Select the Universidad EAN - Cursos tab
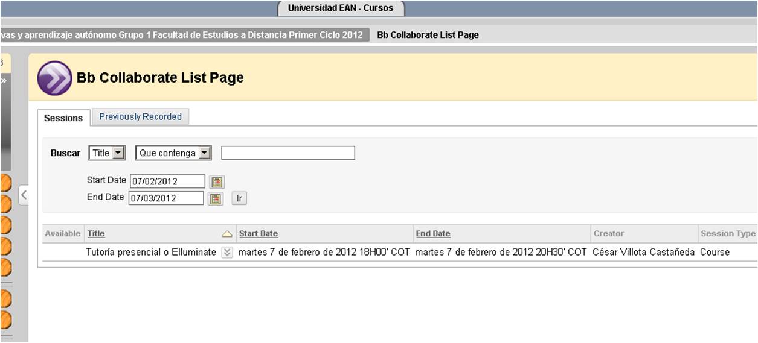Viewport: 758px width, 343px height. point(341,8)
